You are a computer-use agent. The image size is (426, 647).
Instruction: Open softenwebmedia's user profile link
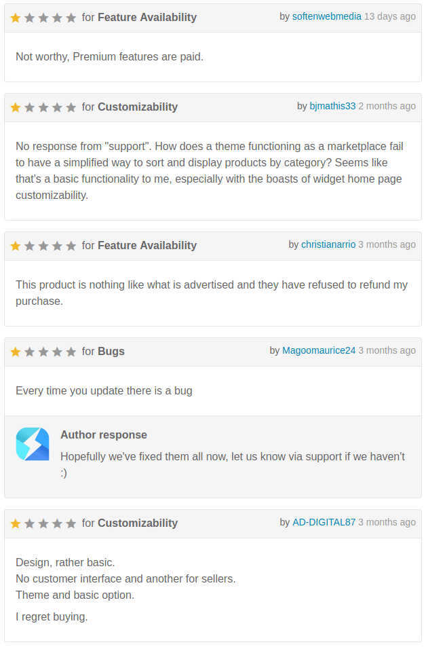click(x=326, y=16)
